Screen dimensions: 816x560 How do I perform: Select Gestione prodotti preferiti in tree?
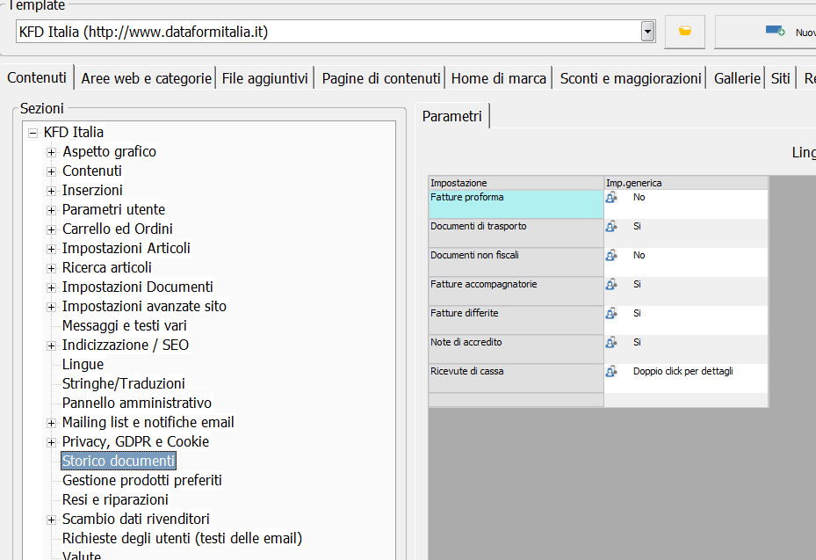tap(141, 480)
